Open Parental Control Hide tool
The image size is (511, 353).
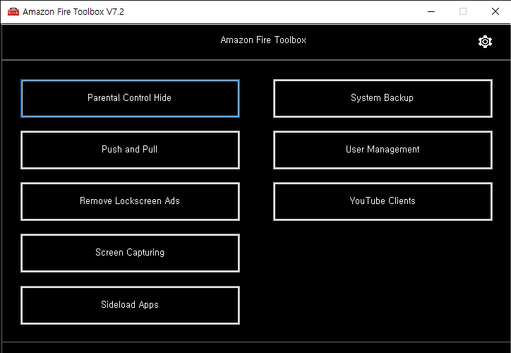pos(130,98)
